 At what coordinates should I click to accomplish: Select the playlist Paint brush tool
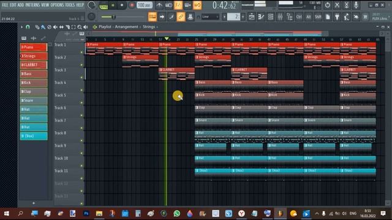tap(43, 27)
